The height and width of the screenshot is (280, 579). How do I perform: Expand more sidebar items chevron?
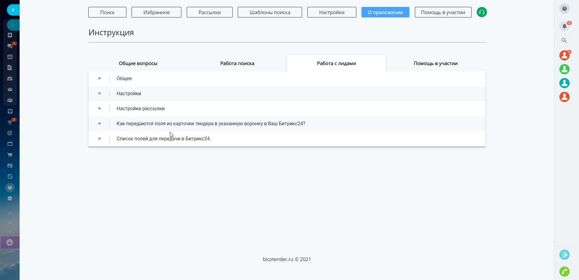(10, 198)
